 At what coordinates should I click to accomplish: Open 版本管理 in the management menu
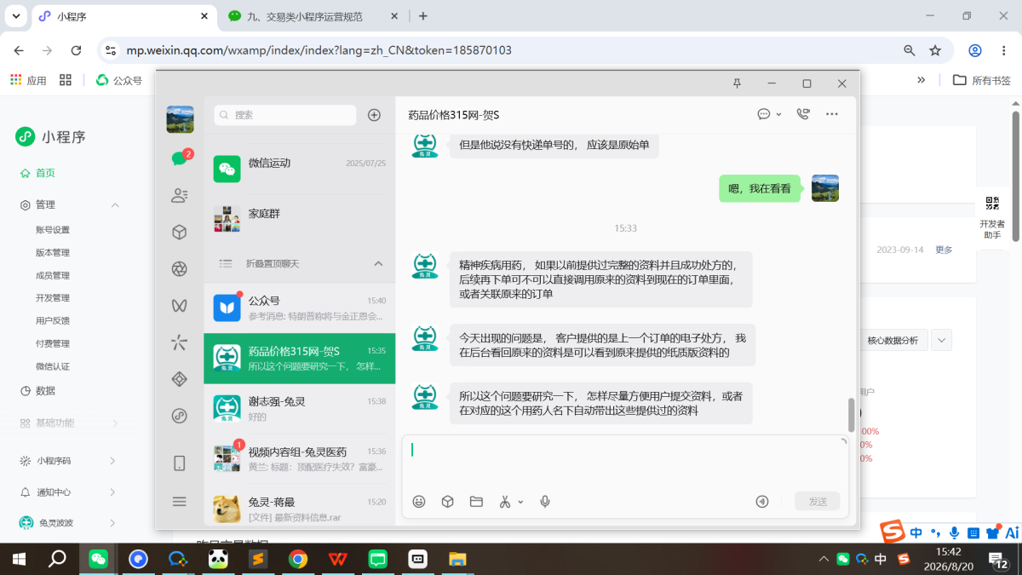click(x=53, y=253)
